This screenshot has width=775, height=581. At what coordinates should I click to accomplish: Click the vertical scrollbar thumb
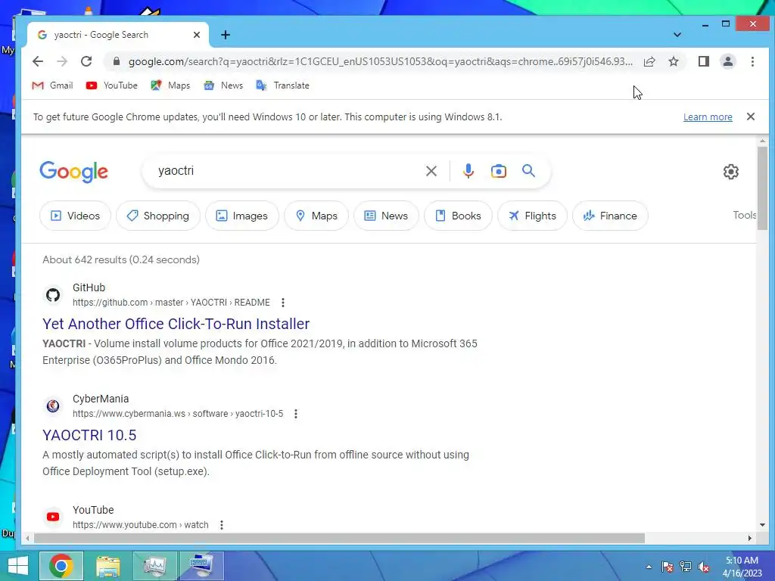coord(762,190)
